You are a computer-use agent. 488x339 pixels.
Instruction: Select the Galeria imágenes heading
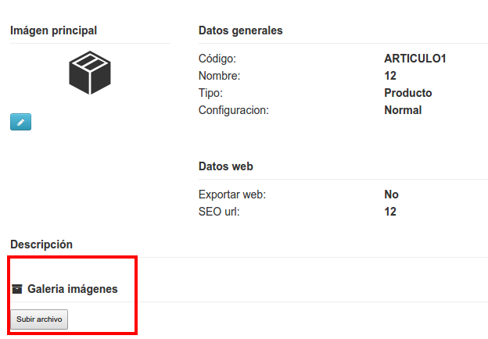click(73, 289)
